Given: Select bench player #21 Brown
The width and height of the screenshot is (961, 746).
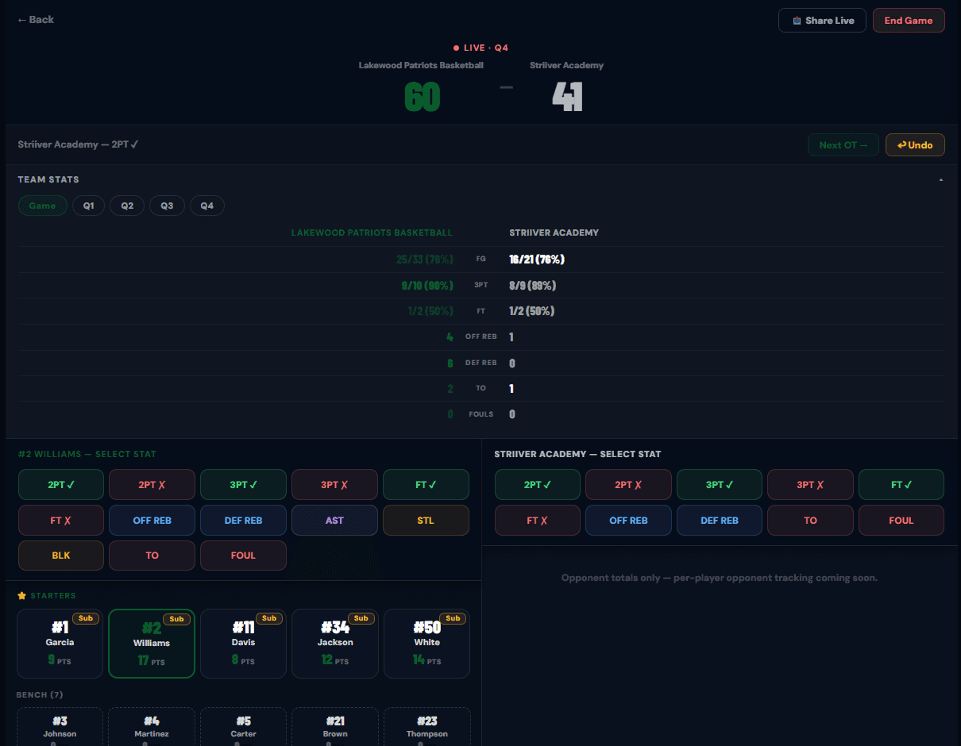Looking at the screenshot, I should click(335, 727).
